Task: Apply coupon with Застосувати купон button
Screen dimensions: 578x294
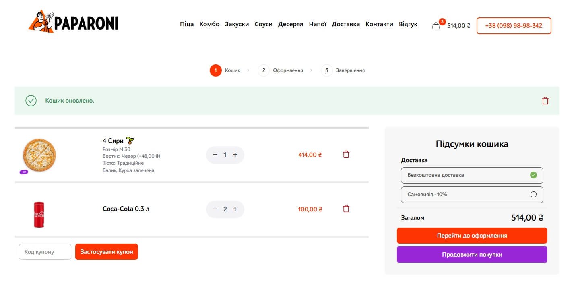Action: coord(106,252)
